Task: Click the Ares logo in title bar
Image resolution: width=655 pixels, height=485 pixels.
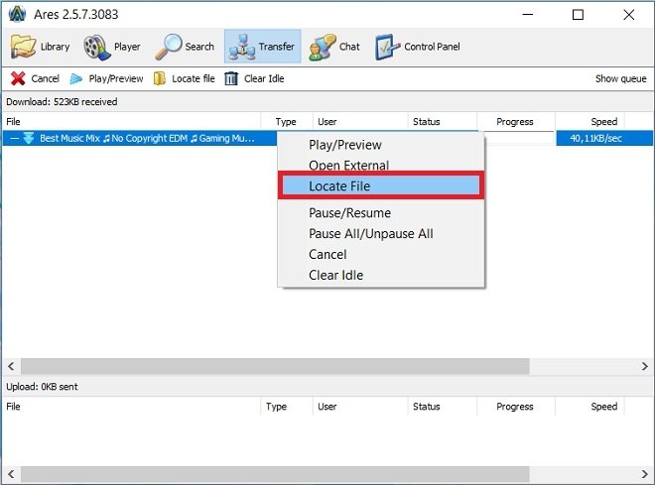Action: (x=17, y=14)
